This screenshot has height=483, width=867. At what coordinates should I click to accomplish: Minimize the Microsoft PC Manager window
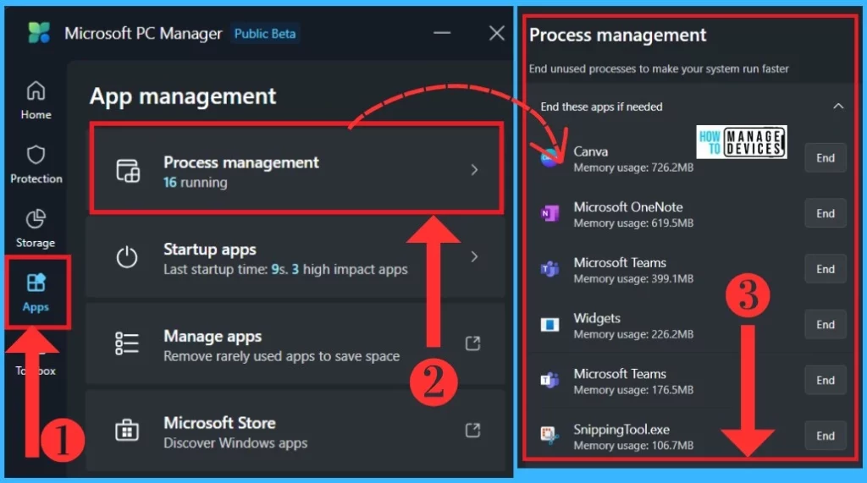pyautogui.click(x=442, y=33)
